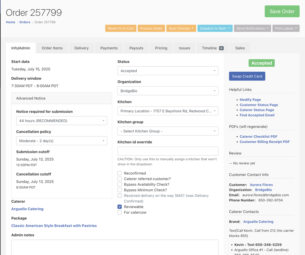Click the Save Order button
Screen dimensions: 305x255
(x=282, y=11)
